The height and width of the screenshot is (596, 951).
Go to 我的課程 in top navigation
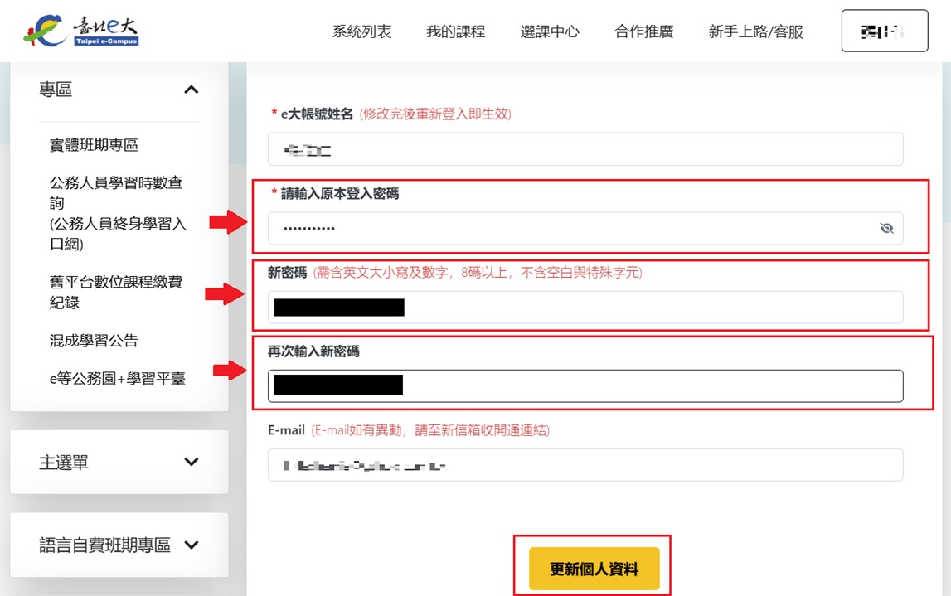tap(455, 32)
